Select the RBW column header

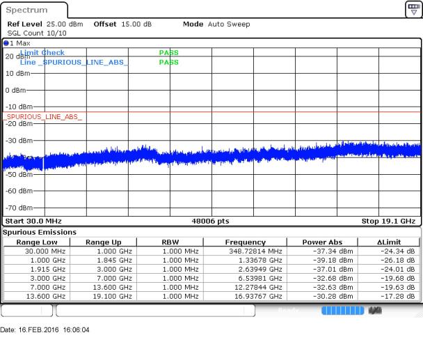pos(170,242)
